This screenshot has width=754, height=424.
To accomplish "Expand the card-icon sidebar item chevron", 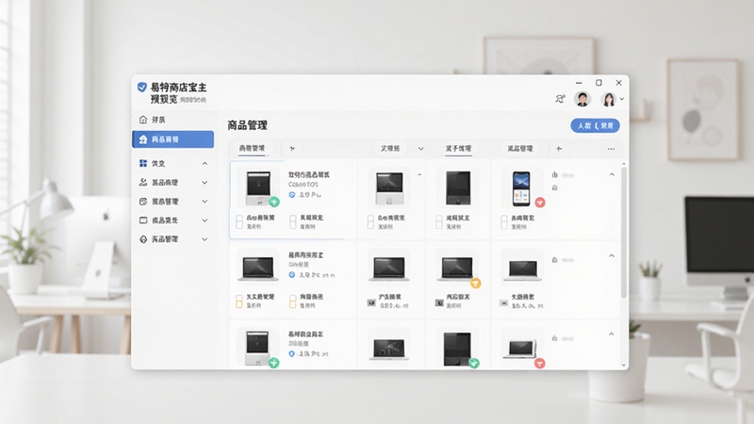I will tap(205, 220).
